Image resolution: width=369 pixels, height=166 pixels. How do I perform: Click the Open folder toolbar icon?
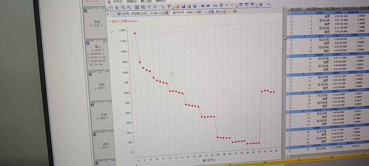178,6
